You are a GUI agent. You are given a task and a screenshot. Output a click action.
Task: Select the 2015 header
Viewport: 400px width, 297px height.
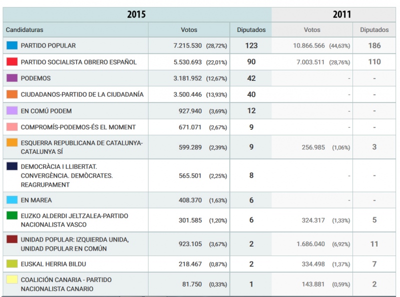pyautogui.click(x=136, y=14)
